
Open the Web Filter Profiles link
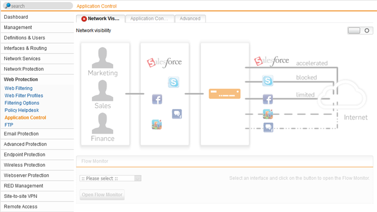24,95
